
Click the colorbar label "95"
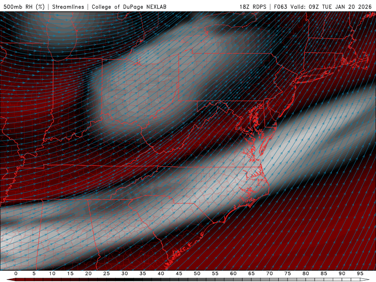pos(360,274)
